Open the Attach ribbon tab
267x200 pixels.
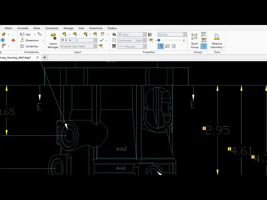[8, 28]
